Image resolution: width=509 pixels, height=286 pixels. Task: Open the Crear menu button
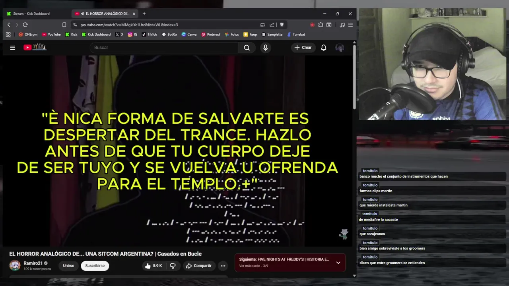tap(303, 48)
